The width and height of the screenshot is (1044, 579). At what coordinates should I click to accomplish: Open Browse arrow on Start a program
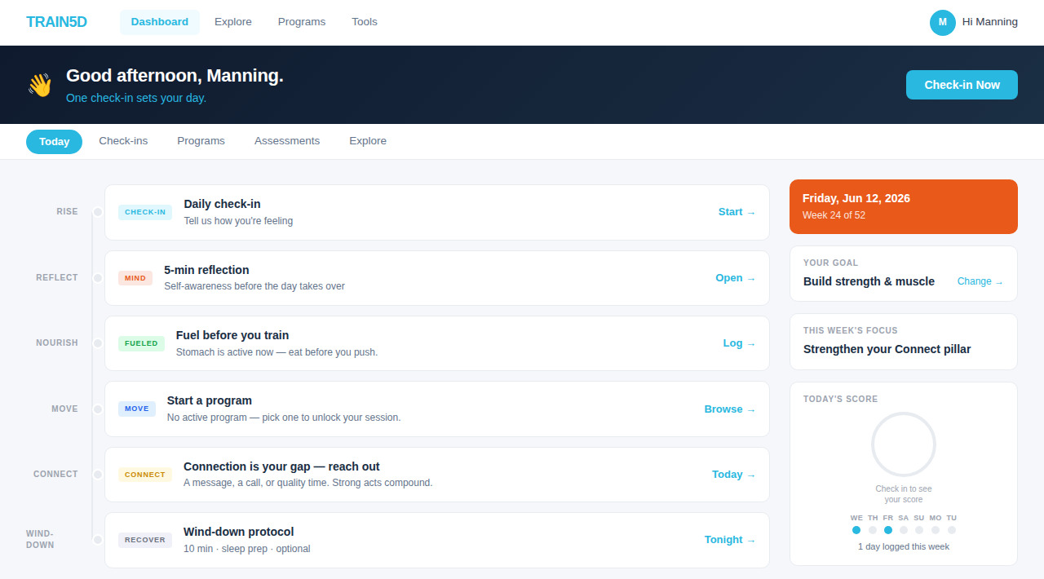730,409
